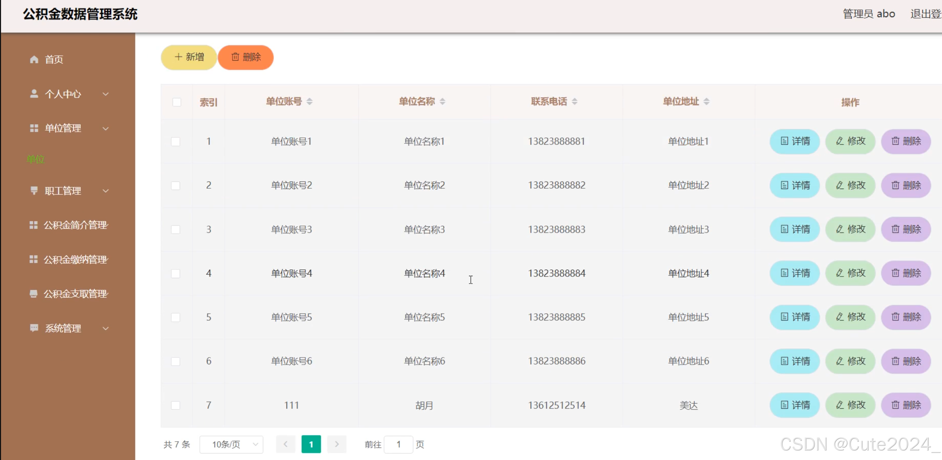Click the person icon for 个人中心
Image resolution: width=942 pixels, height=460 pixels.
(34, 94)
